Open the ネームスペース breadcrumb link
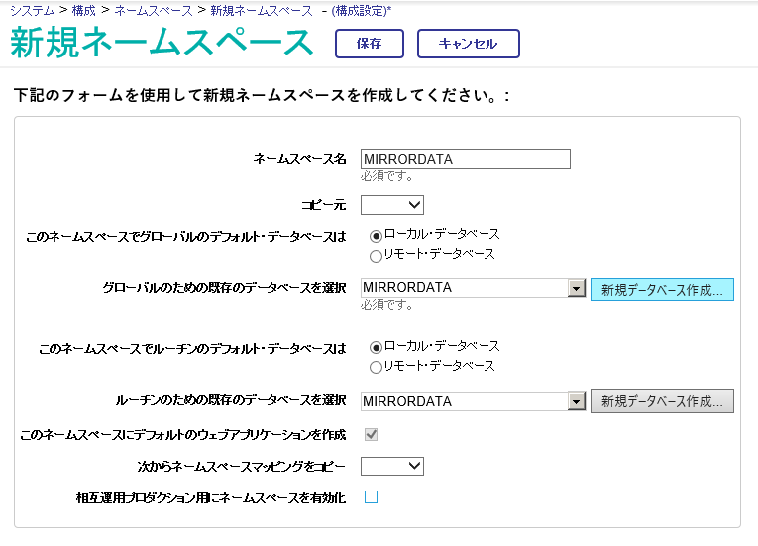This screenshot has height=546, width=758. 154,9
